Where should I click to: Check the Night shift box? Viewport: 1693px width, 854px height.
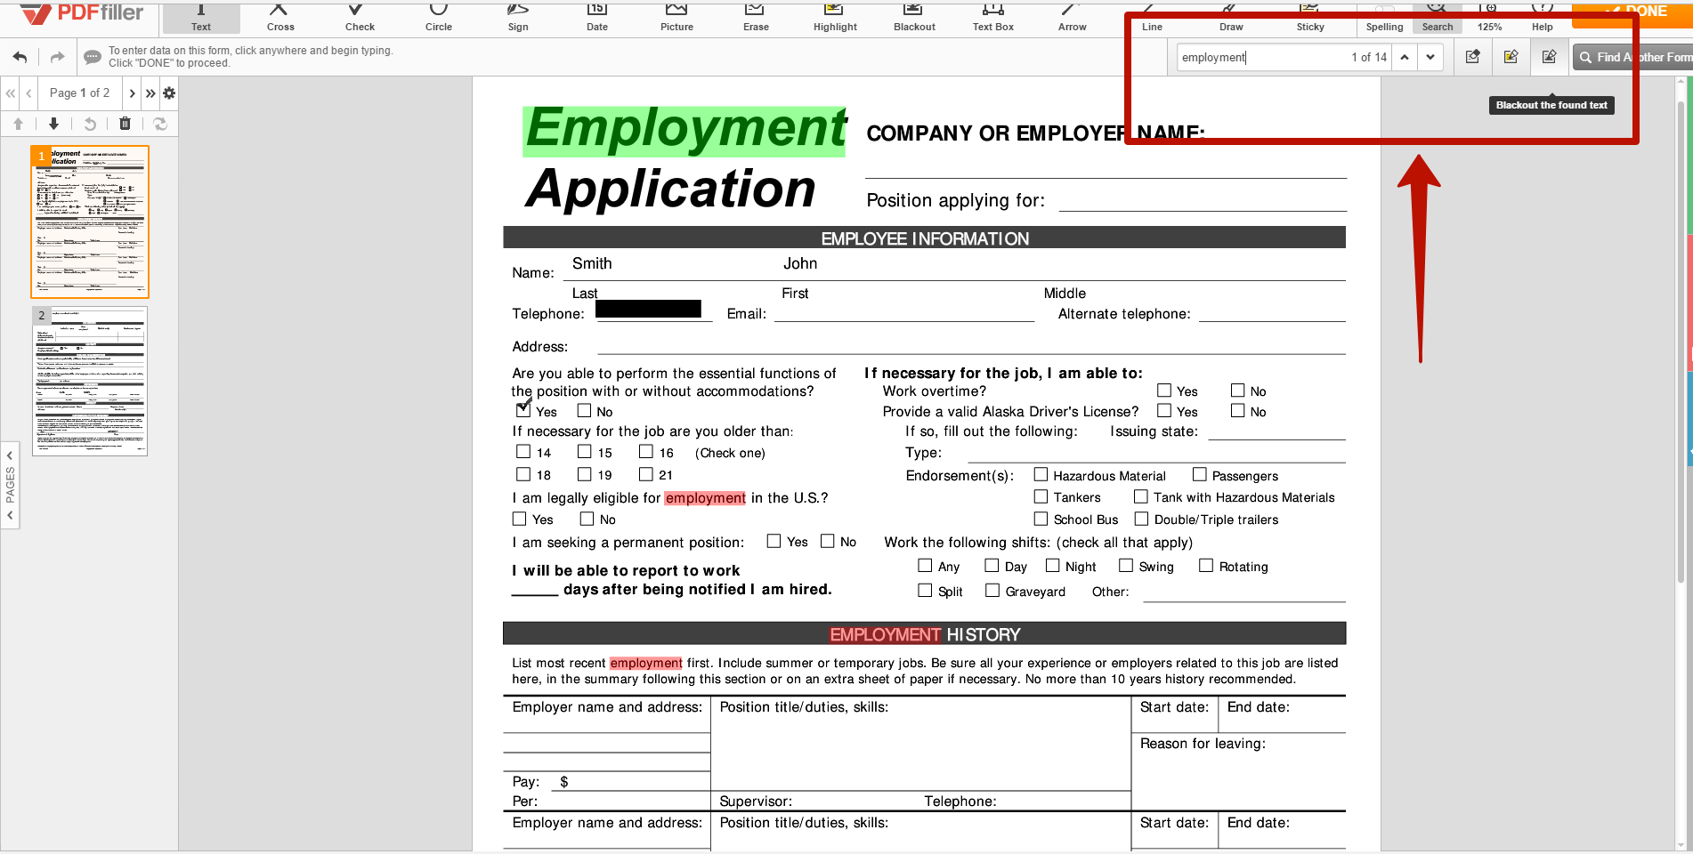coord(1052,565)
